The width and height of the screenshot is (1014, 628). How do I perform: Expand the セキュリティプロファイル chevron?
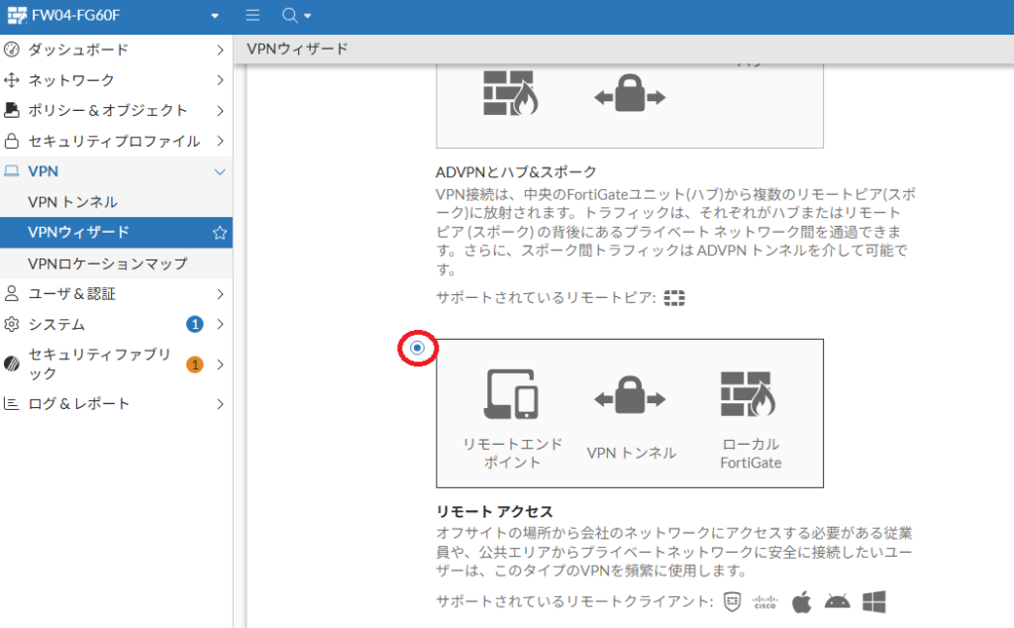coord(220,141)
